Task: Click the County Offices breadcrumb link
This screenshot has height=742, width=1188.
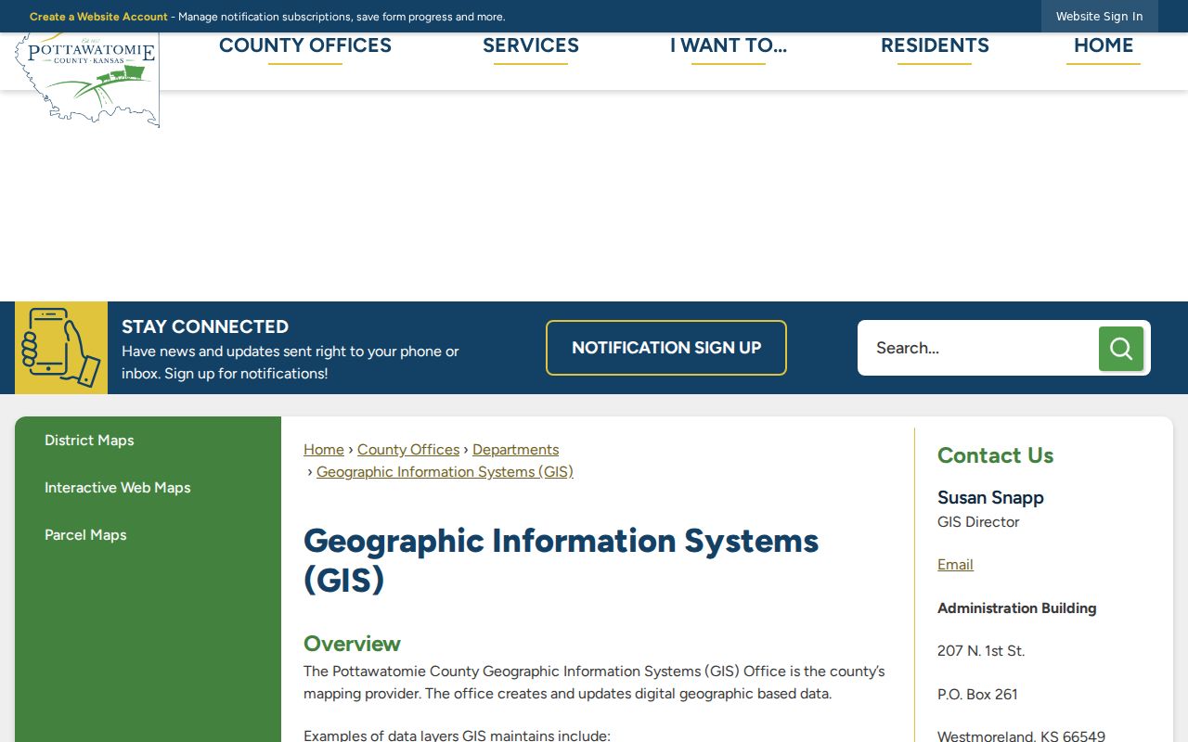Action: tap(408, 450)
